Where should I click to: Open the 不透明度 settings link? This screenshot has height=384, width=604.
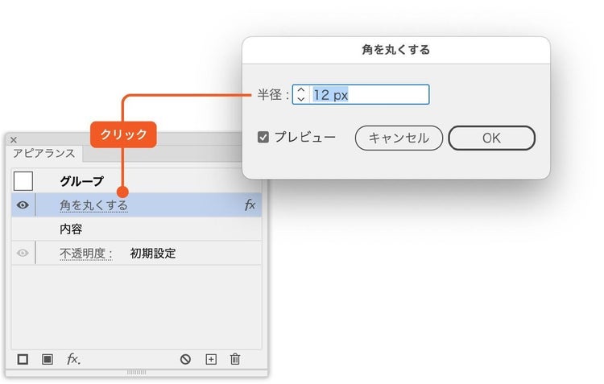point(86,254)
